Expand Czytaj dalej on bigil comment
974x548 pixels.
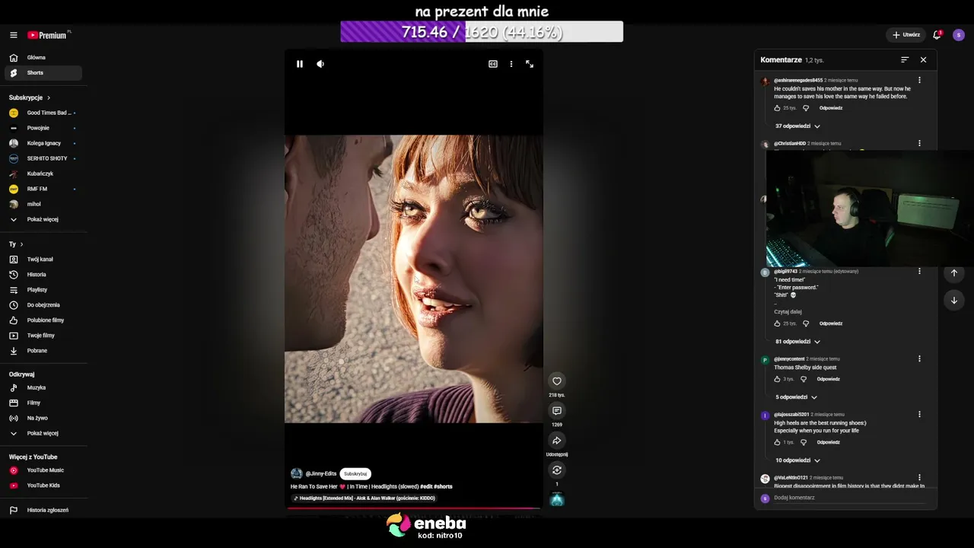(788, 311)
